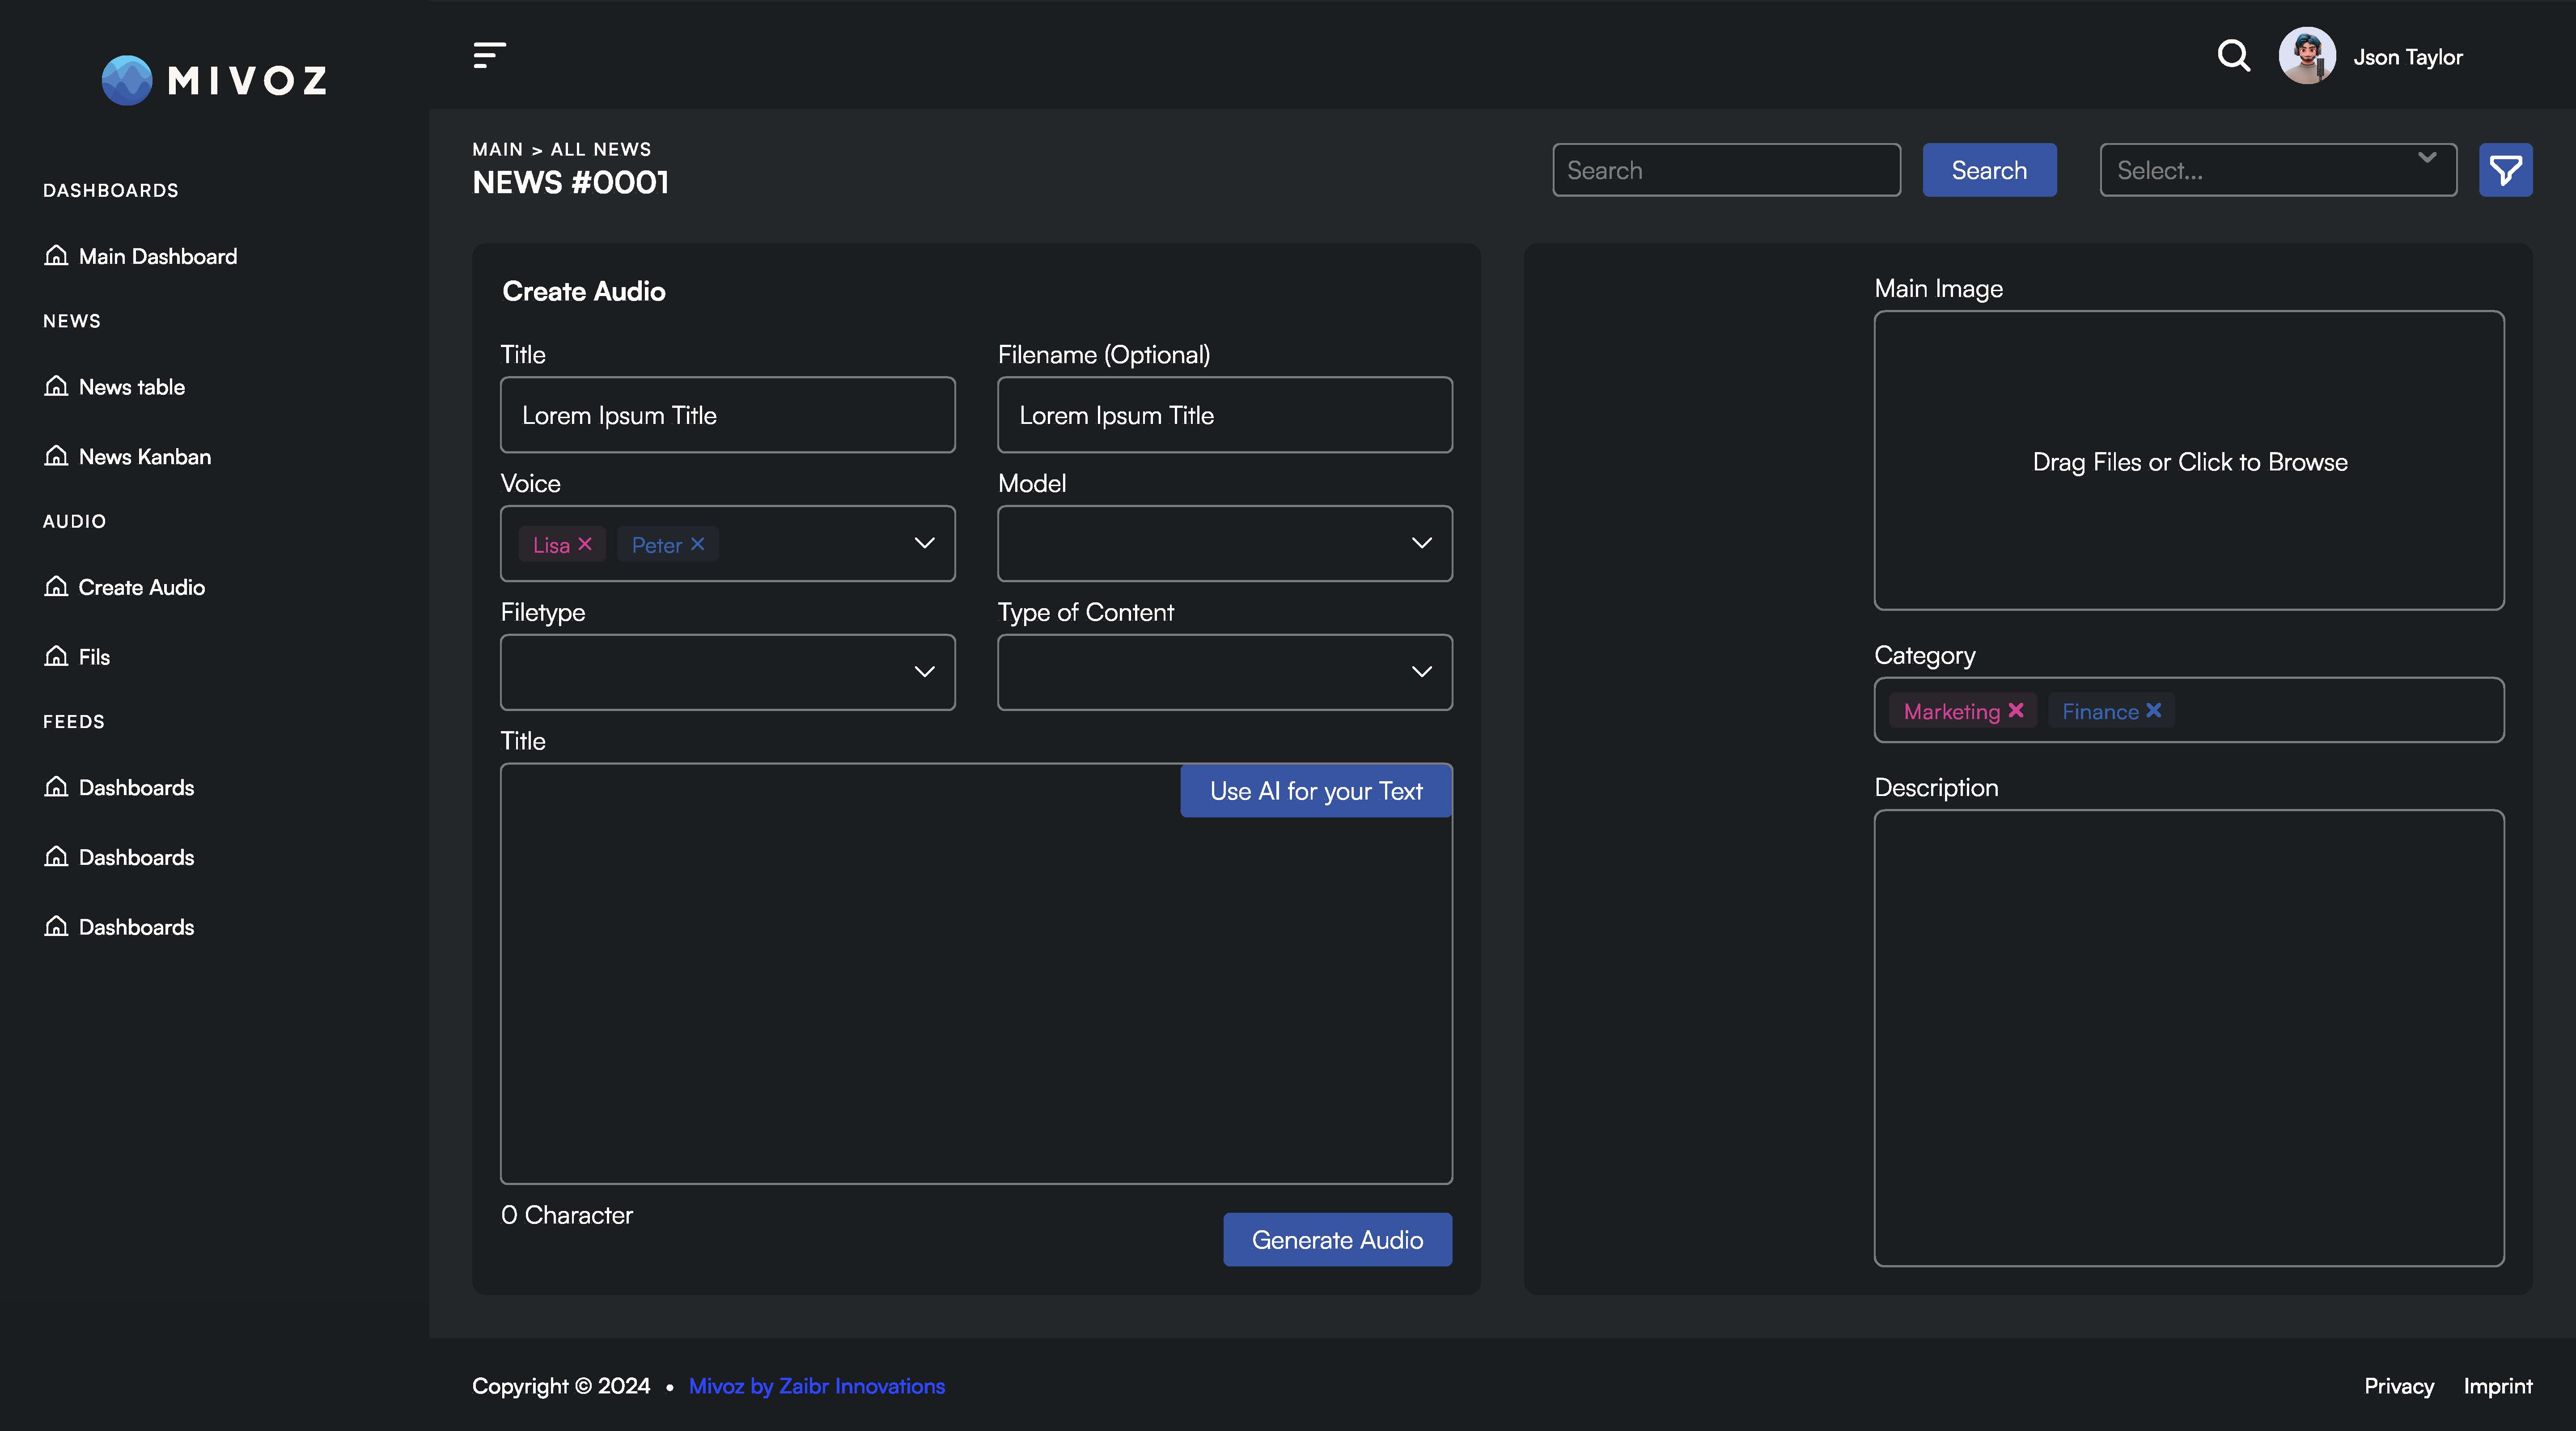
Task: Open the Model dropdown
Action: point(1224,543)
